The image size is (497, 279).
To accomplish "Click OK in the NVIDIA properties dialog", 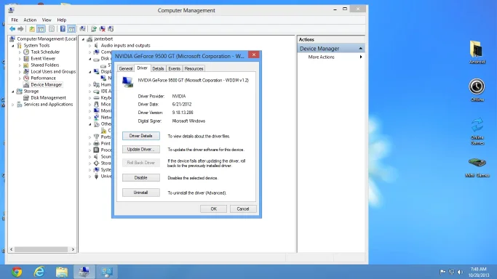I will [214, 209].
